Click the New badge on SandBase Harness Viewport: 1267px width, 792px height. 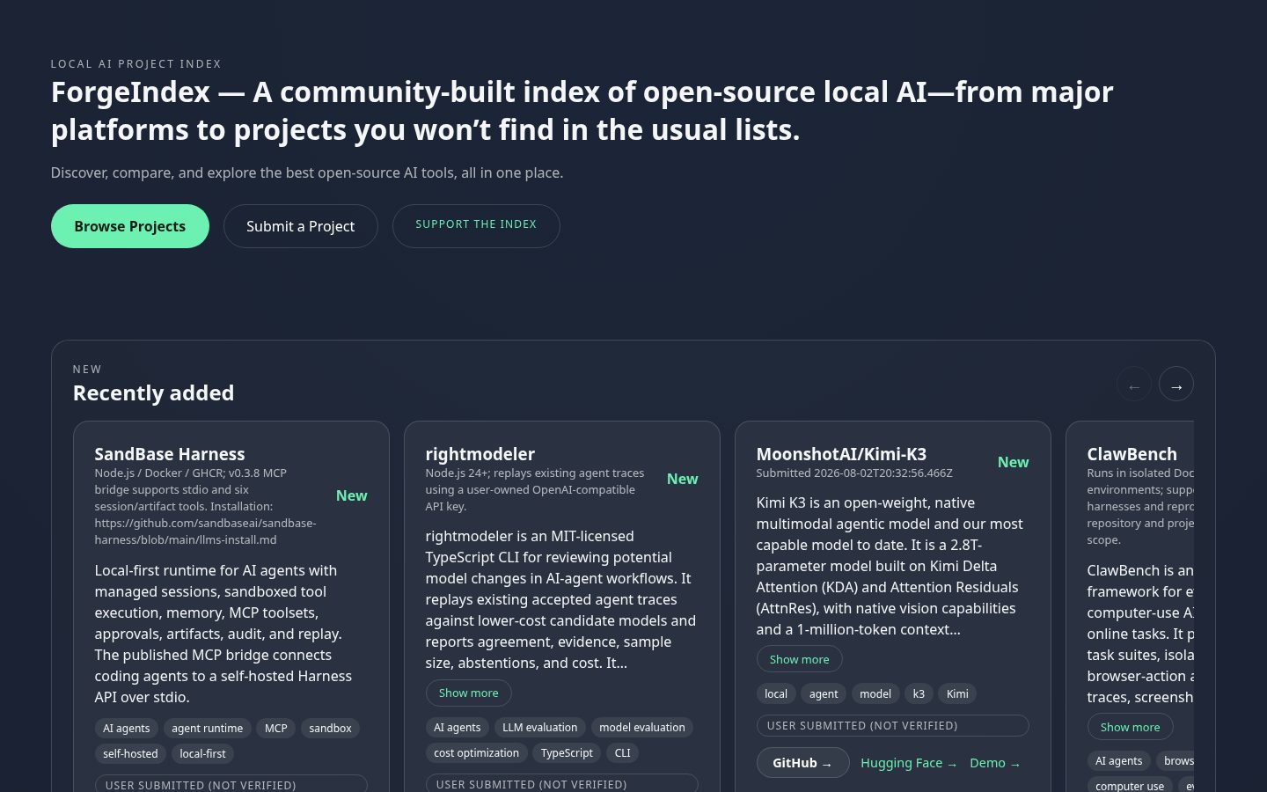coord(352,495)
